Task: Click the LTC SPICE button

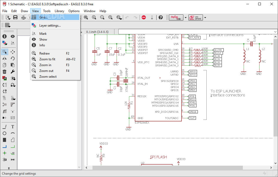Action: click(x=196, y=17)
